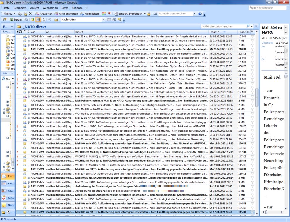Collapse the E-Mail-Ordner section chevron
This screenshot has width=290, height=222.
(x=12, y=73)
